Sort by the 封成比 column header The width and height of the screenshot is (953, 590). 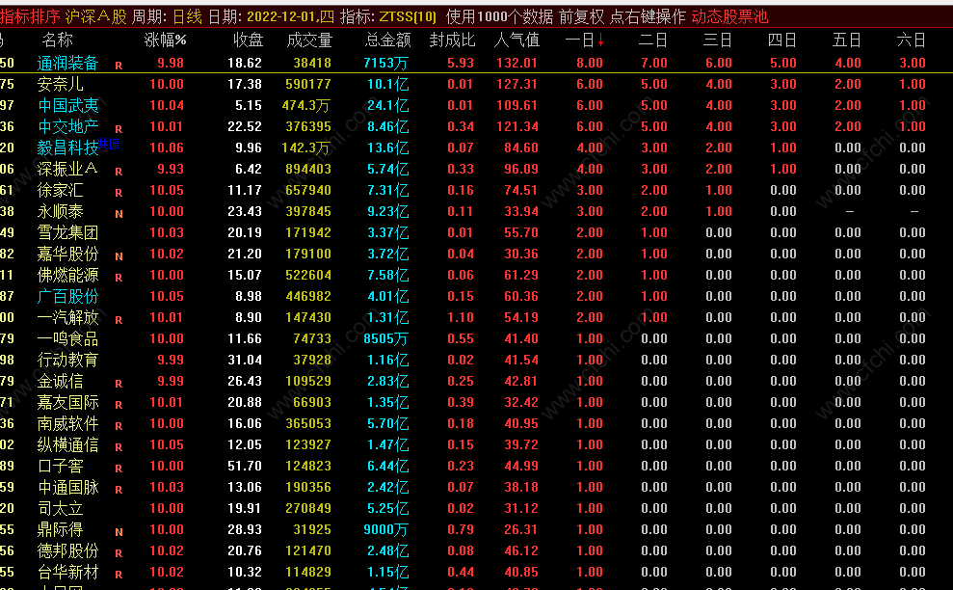pos(452,40)
